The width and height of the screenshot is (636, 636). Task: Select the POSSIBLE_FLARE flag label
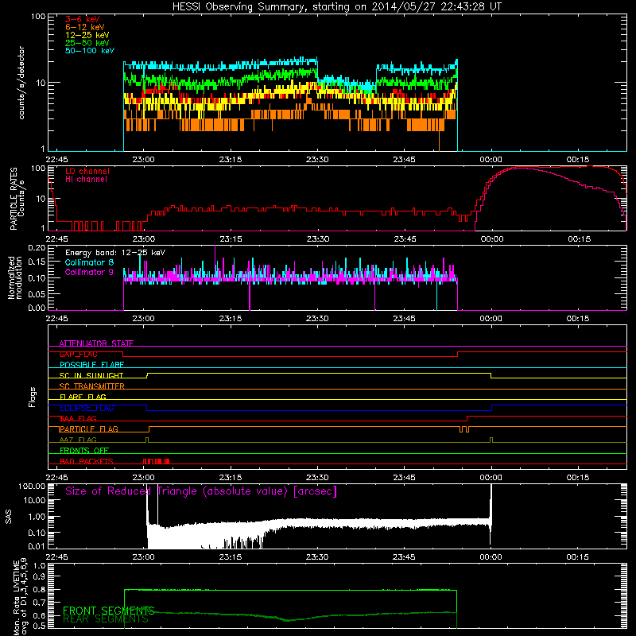(91, 365)
